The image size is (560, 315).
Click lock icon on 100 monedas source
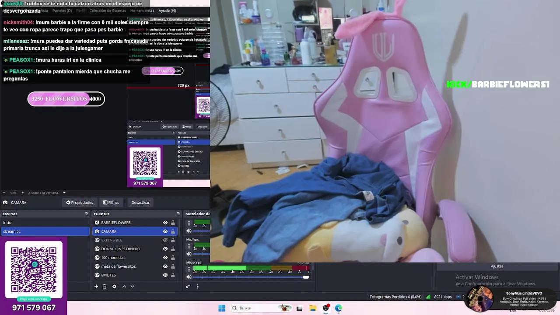pos(173,258)
